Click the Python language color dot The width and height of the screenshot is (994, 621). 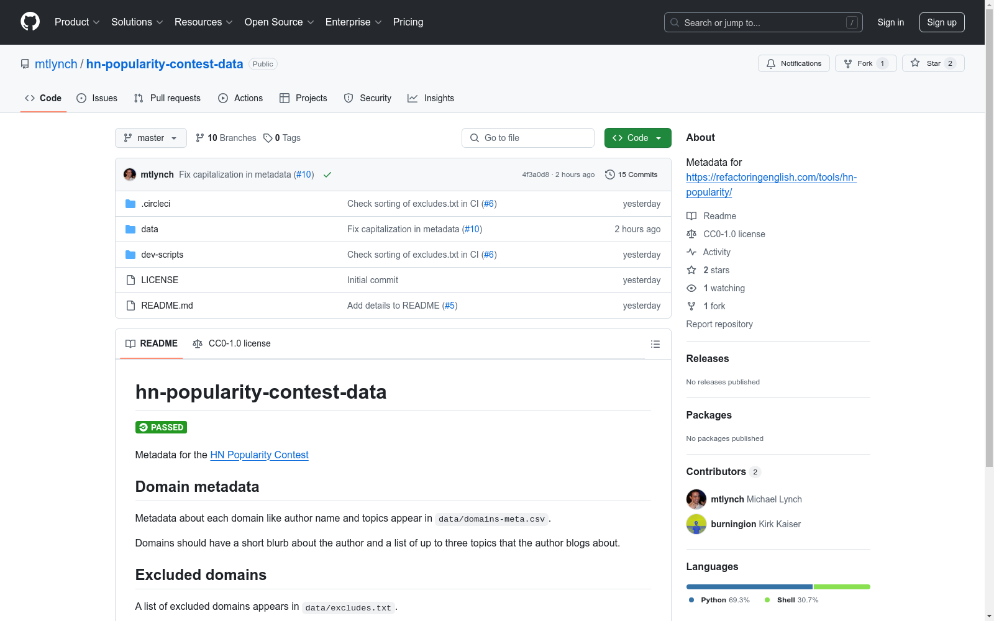point(691,600)
